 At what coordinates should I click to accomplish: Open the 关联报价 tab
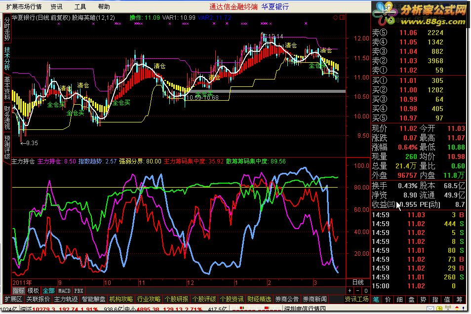coord(38,299)
